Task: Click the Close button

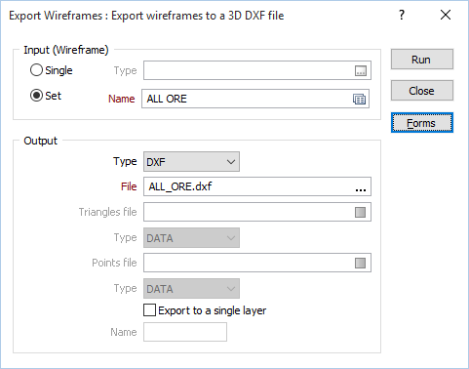Action: point(422,91)
